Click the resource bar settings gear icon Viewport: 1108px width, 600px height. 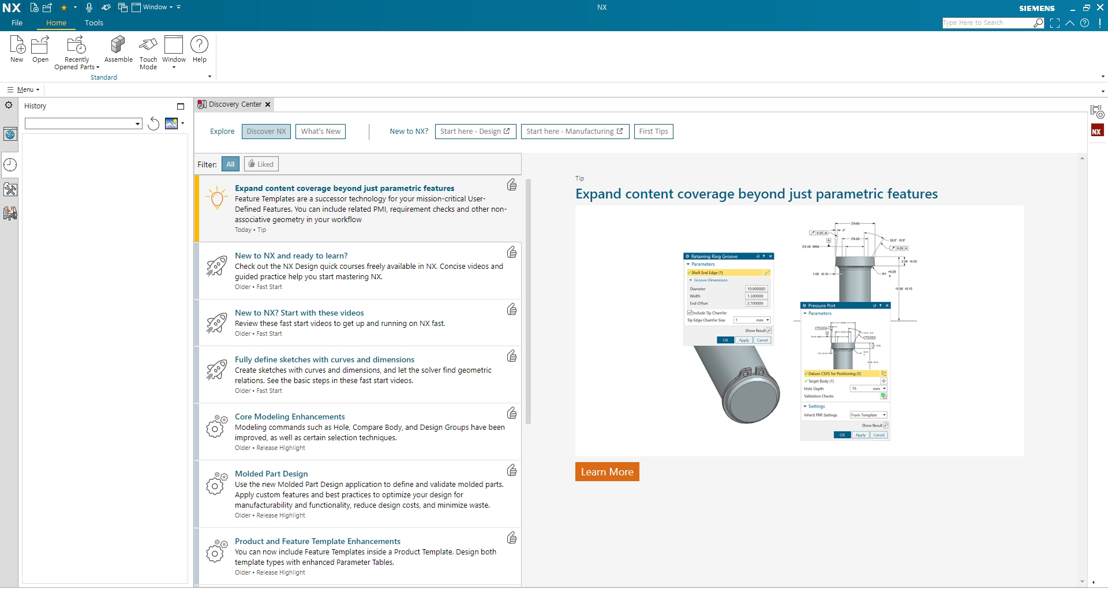[x=9, y=106]
